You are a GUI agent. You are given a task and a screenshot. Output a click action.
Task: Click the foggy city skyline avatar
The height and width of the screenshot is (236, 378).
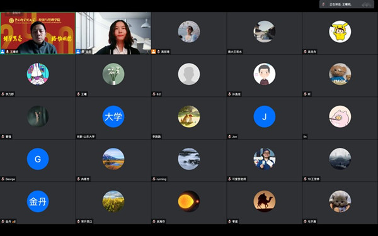pyautogui.click(x=340, y=159)
